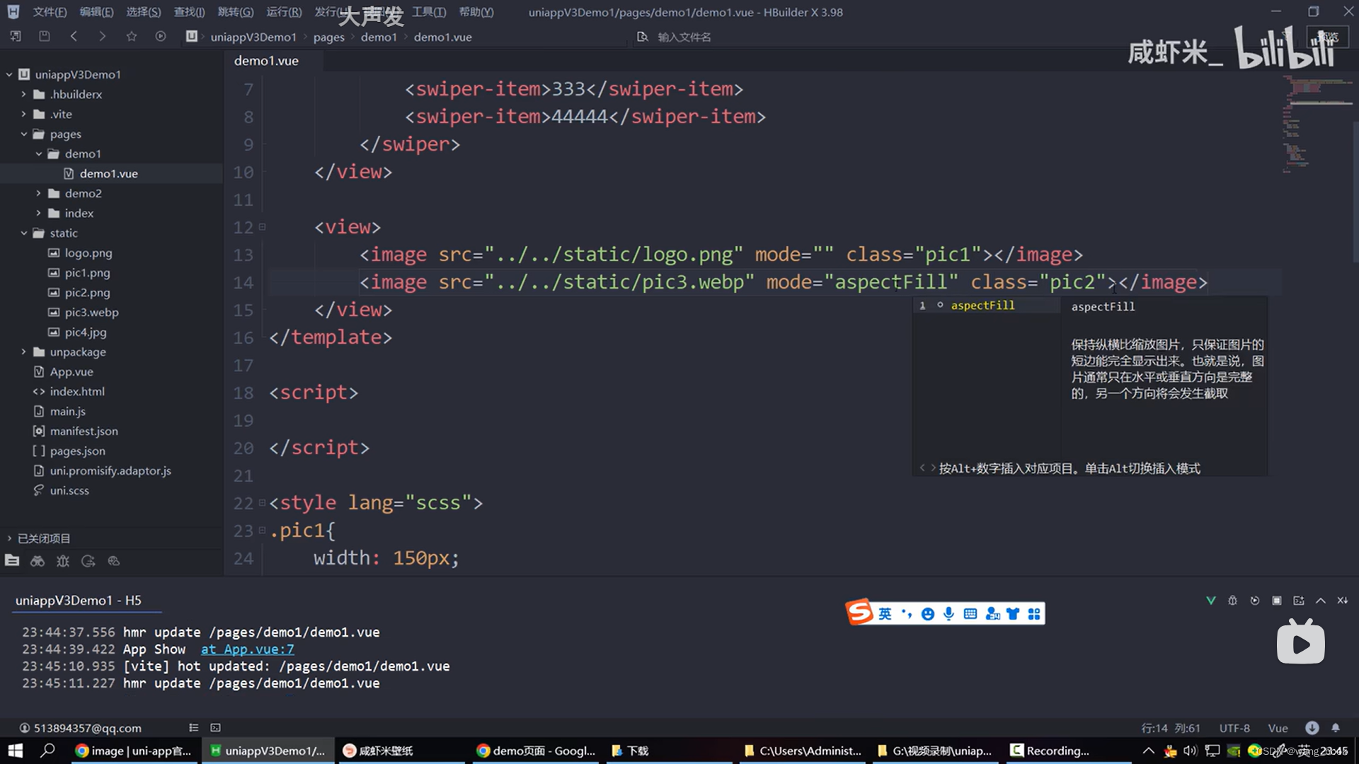This screenshot has height=764, width=1359.
Task: Click the export log icon in console toolbar
Action: [1299, 601]
